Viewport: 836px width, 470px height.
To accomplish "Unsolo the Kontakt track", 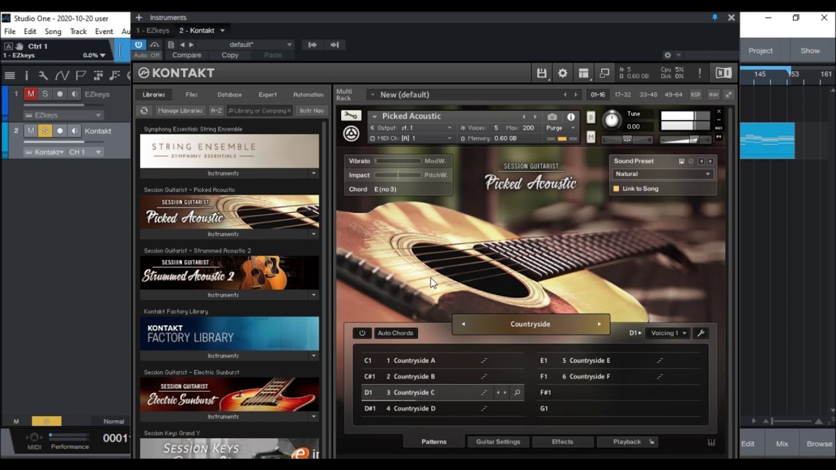I will [x=45, y=131].
